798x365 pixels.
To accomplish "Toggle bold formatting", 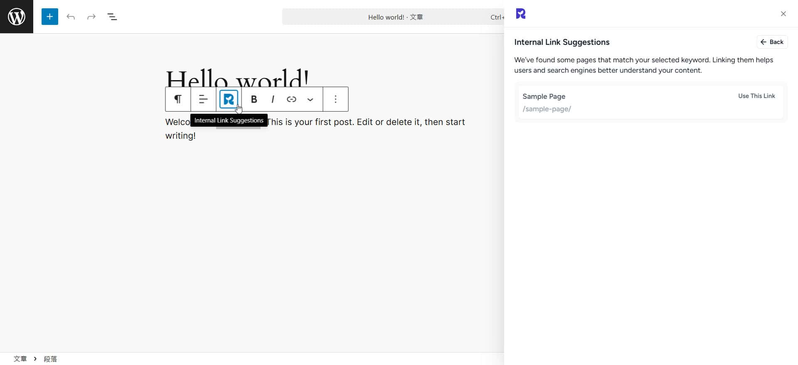I will [254, 99].
